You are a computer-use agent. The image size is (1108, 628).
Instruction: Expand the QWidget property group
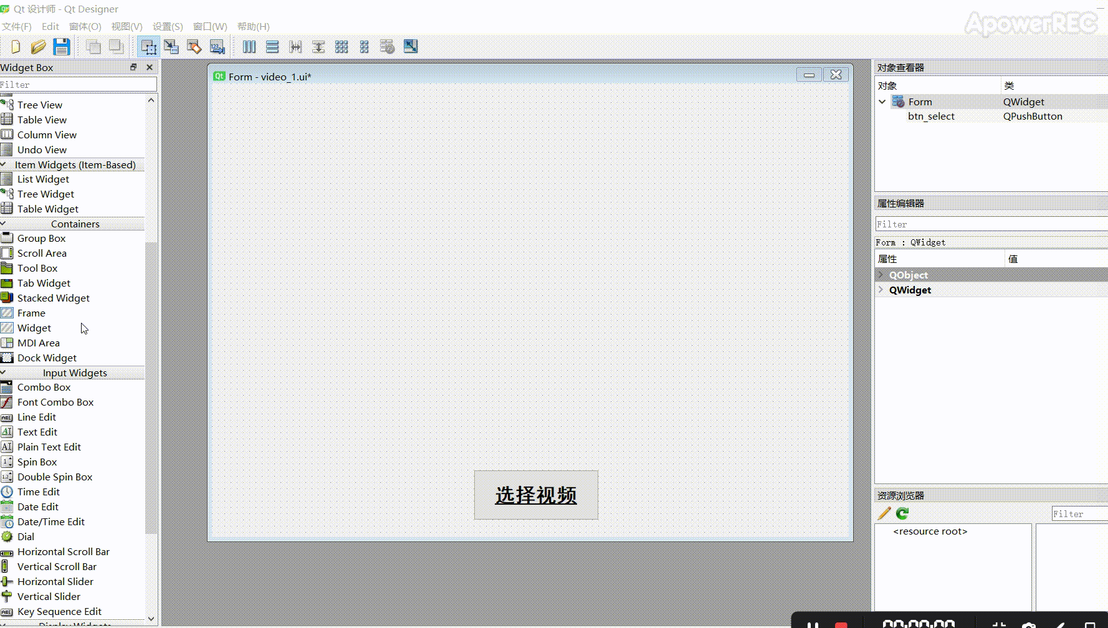tap(881, 289)
